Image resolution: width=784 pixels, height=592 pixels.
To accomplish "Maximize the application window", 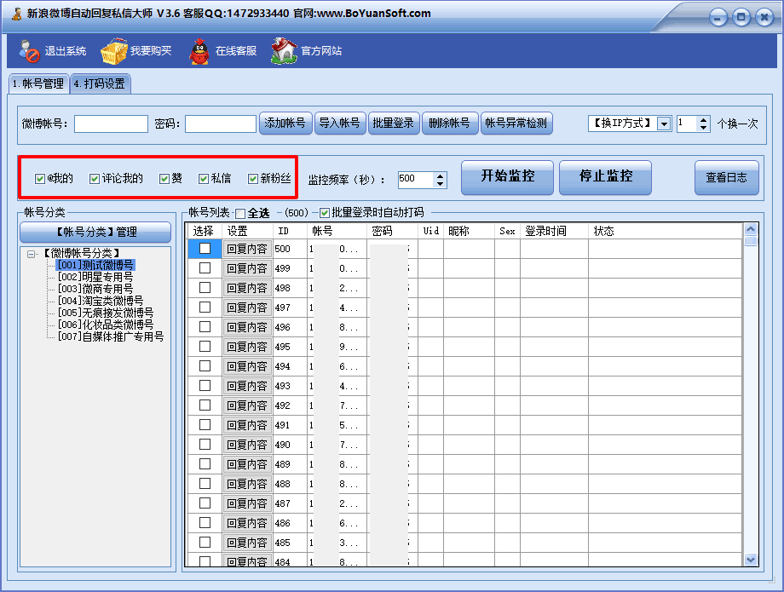I will pyautogui.click(x=741, y=18).
